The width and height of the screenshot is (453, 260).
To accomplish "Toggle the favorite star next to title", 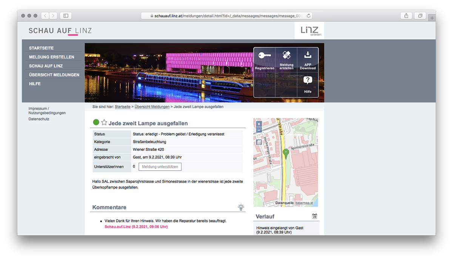I will tap(104, 122).
